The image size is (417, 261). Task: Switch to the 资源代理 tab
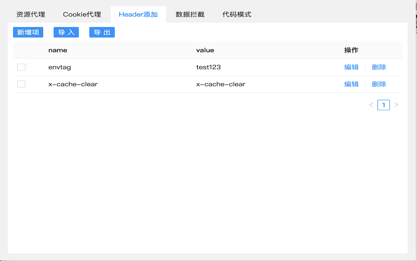tap(30, 14)
